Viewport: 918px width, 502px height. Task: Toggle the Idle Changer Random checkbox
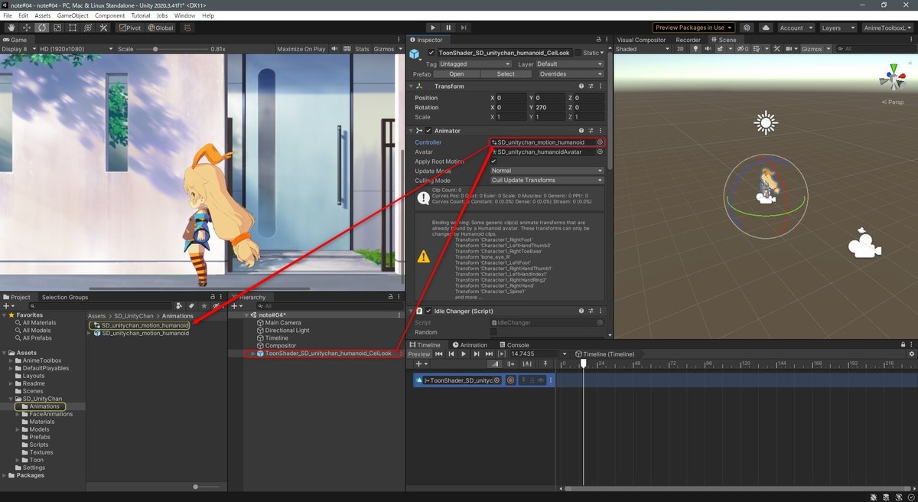tap(493, 332)
